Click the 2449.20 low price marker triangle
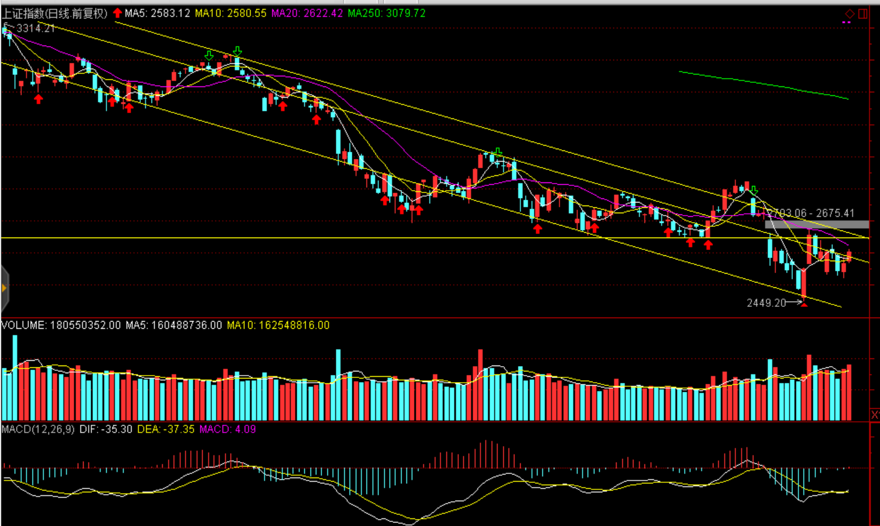 804,304
